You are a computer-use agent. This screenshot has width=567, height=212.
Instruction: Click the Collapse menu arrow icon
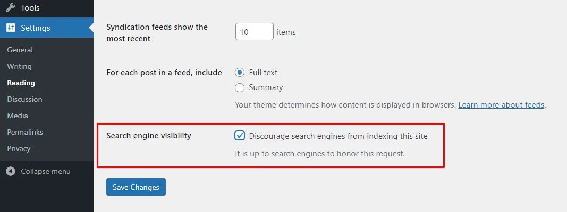[11, 171]
